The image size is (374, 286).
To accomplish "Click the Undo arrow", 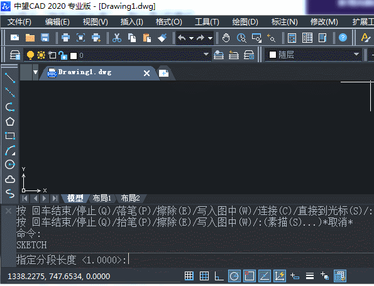I will (182, 38).
